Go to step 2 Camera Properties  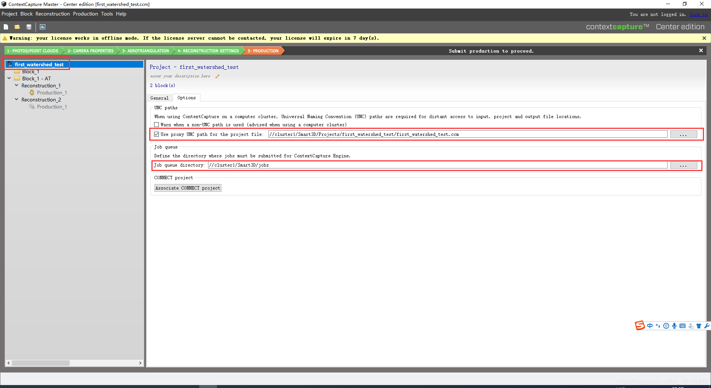coord(90,51)
